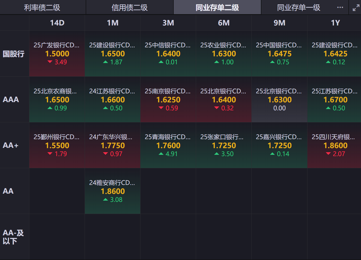
Task: Open the 25广发银行CD cell at 1.5000
Action: coord(57,54)
